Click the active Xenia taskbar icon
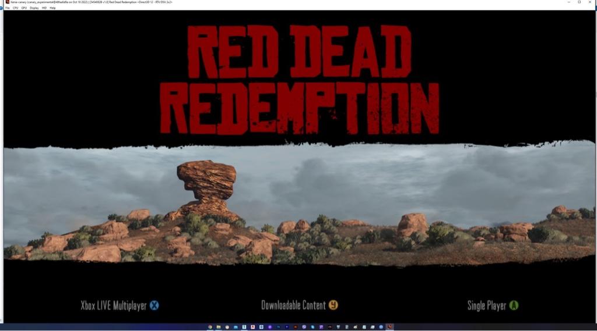597x331 pixels. [x=389, y=327]
